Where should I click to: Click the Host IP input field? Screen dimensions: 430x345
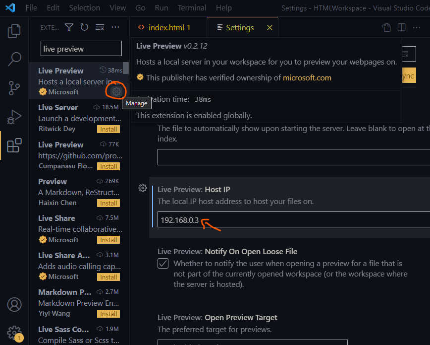click(x=294, y=219)
